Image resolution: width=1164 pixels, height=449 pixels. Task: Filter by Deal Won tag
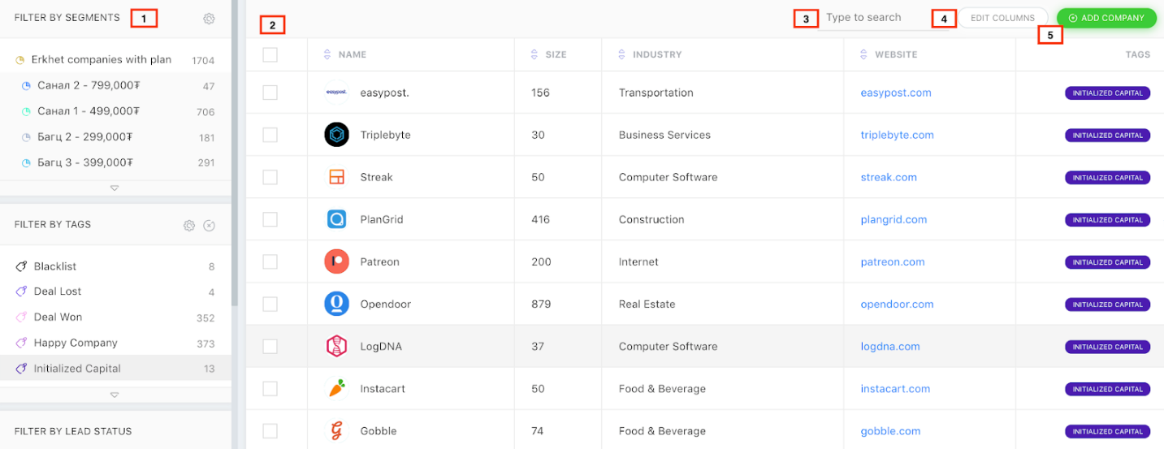click(58, 317)
